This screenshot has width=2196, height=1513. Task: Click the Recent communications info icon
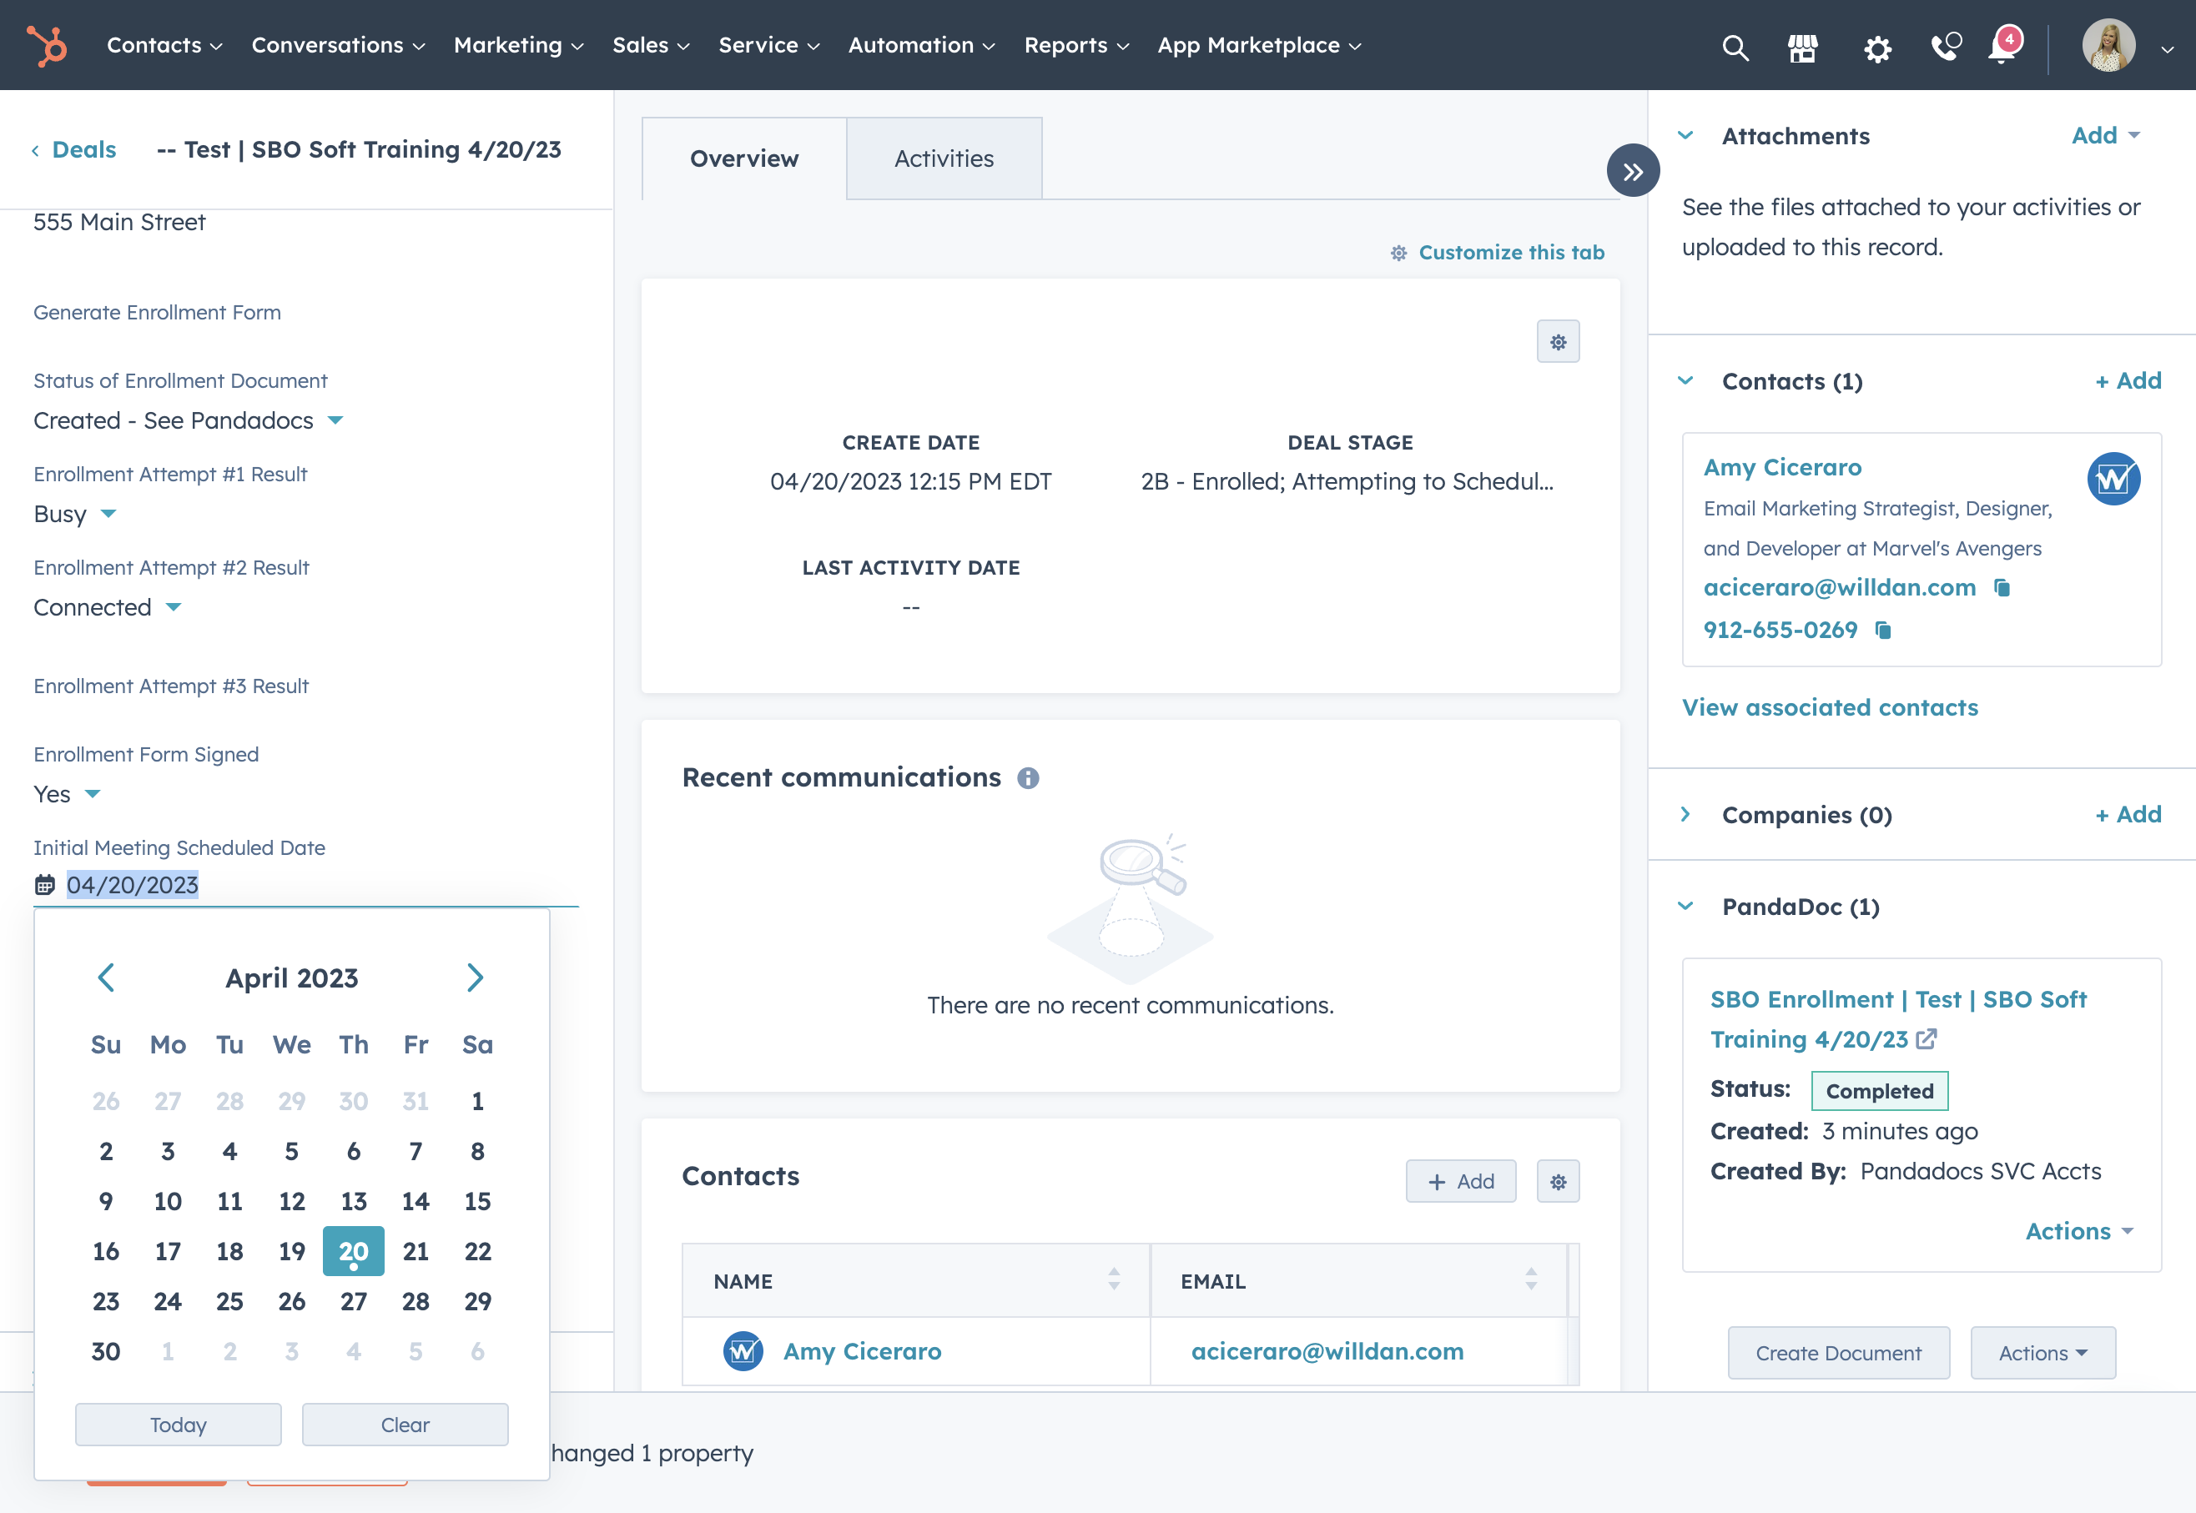pyautogui.click(x=1028, y=778)
